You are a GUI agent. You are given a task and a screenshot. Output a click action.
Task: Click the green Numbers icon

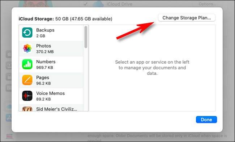pyautogui.click(x=27, y=64)
